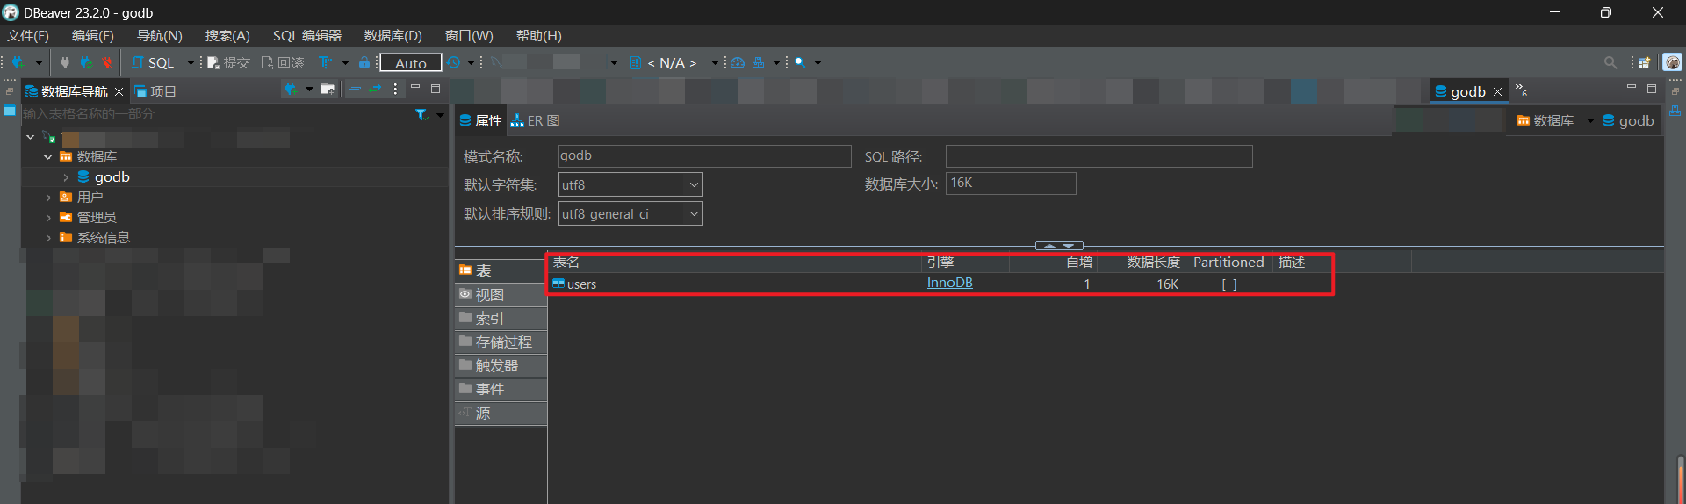Open dropdown arrow beside N/A schema

click(x=715, y=62)
